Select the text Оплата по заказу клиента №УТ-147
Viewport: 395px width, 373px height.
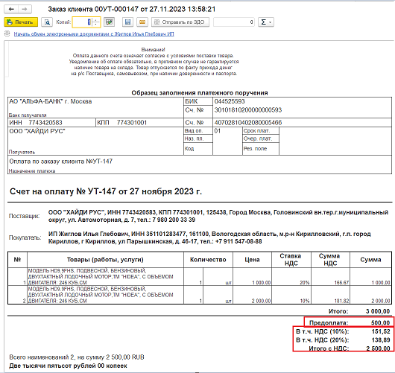coord(60,162)
